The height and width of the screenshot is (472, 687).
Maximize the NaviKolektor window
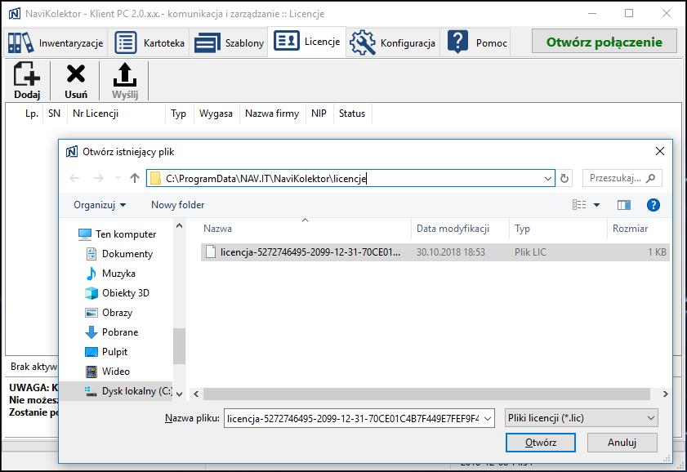[629, 14]
